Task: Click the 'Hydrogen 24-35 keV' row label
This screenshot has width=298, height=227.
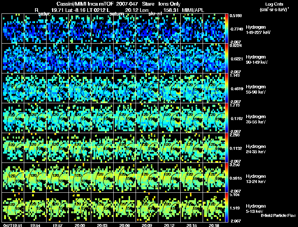Action: 256,149
